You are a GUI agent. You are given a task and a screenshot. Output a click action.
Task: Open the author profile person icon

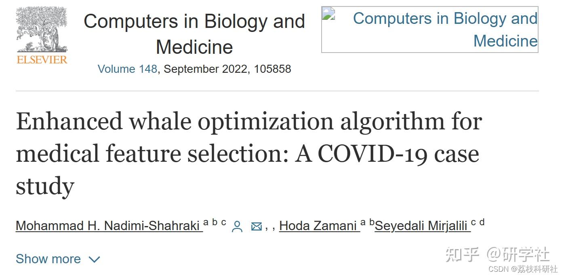pos(237,226)
